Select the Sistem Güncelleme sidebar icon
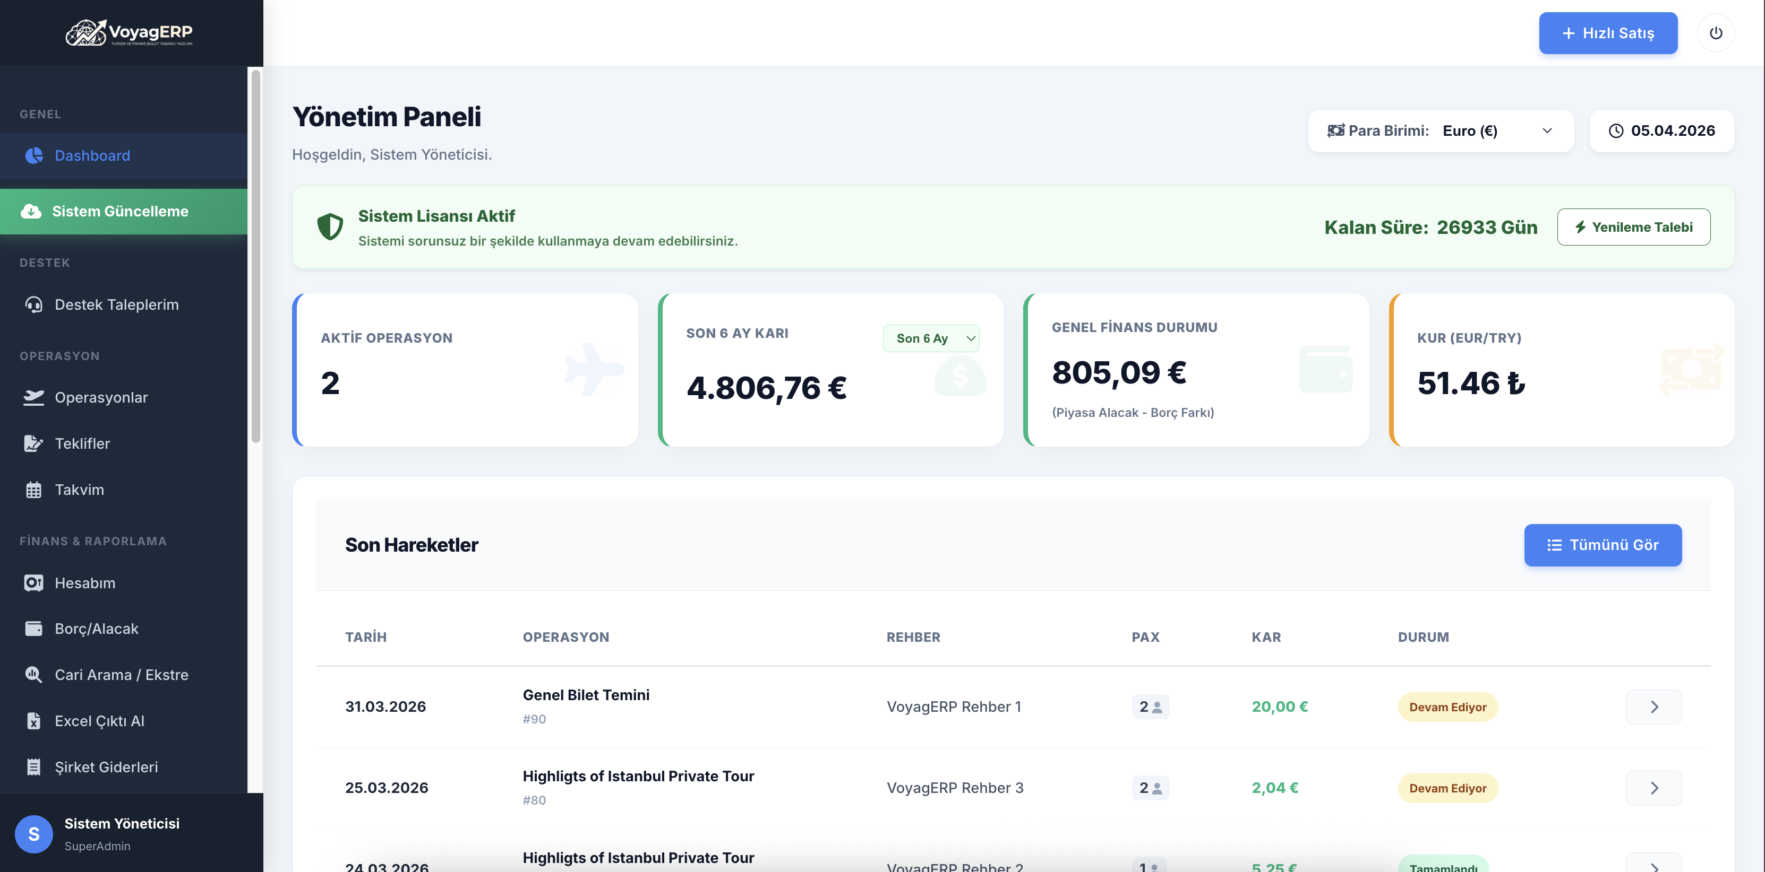Screen dimensions: 1765x872 click(32, 211)
